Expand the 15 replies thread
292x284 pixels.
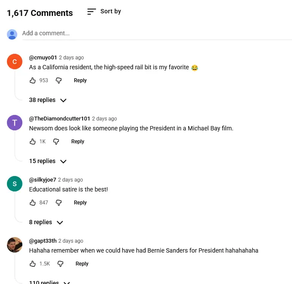(x=47, y=161)
